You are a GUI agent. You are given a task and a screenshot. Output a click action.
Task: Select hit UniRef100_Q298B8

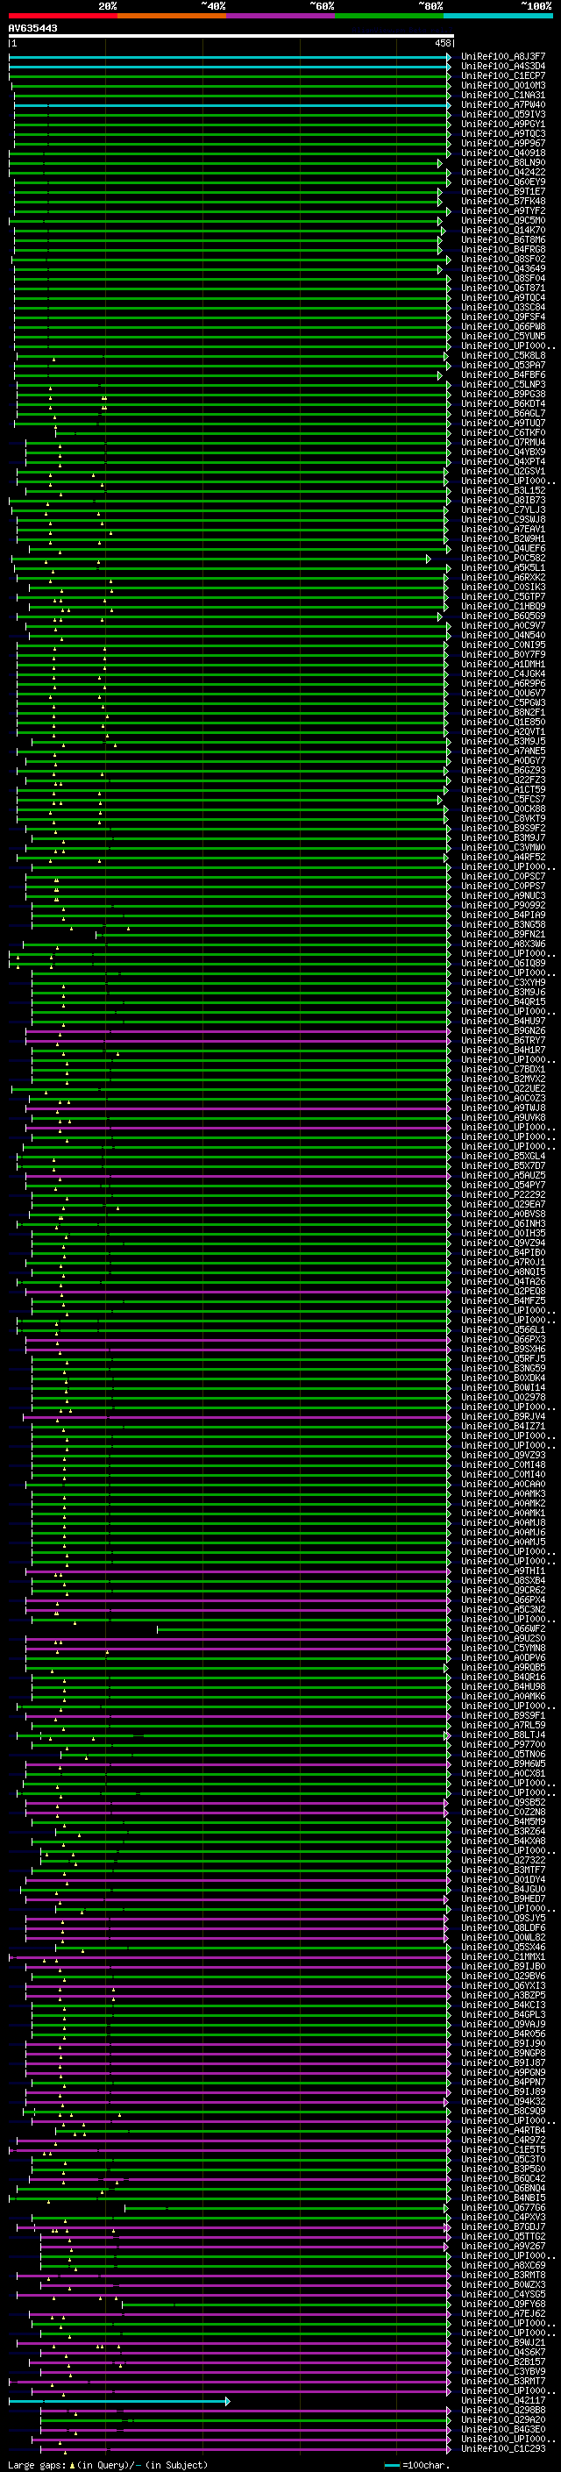click(x=503, y=2410)
